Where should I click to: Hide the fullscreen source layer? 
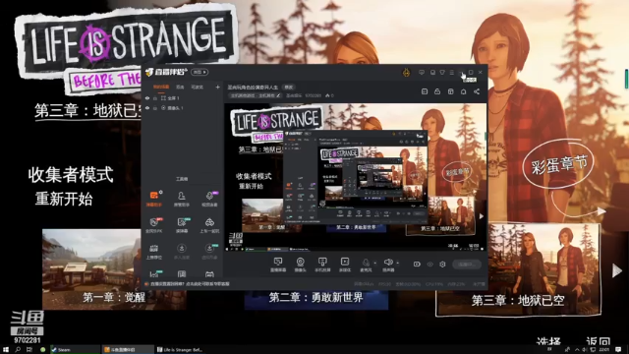tap(147, 98)
